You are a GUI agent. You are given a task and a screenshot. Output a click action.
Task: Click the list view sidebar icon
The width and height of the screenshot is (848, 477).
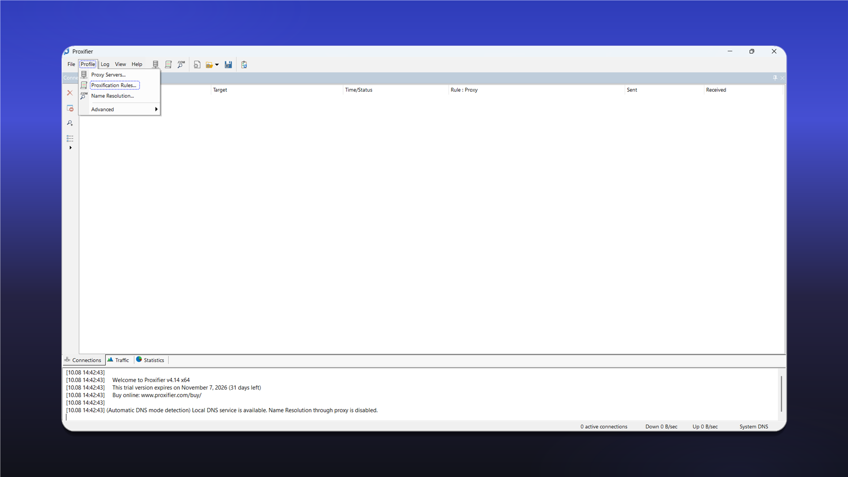tap(70, 138)
